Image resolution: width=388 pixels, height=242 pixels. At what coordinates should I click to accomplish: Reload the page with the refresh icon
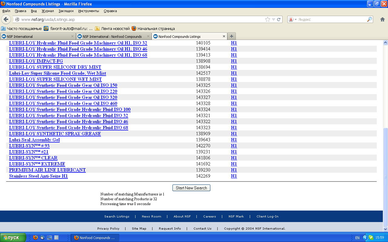coord(279,19)
